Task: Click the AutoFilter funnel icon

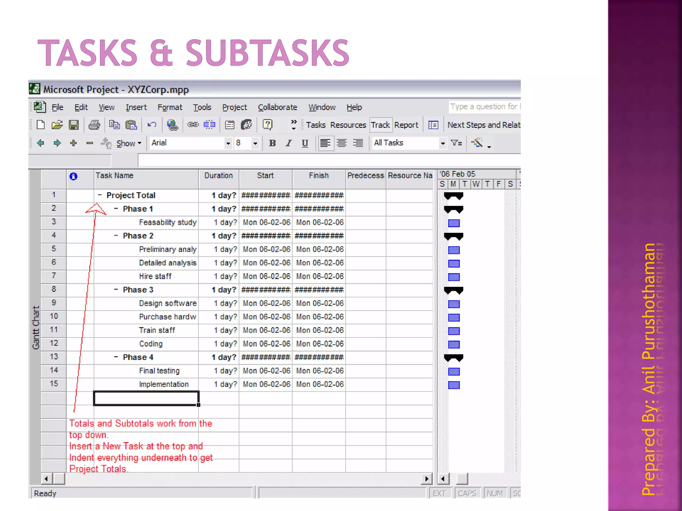Action: point(456,143)
